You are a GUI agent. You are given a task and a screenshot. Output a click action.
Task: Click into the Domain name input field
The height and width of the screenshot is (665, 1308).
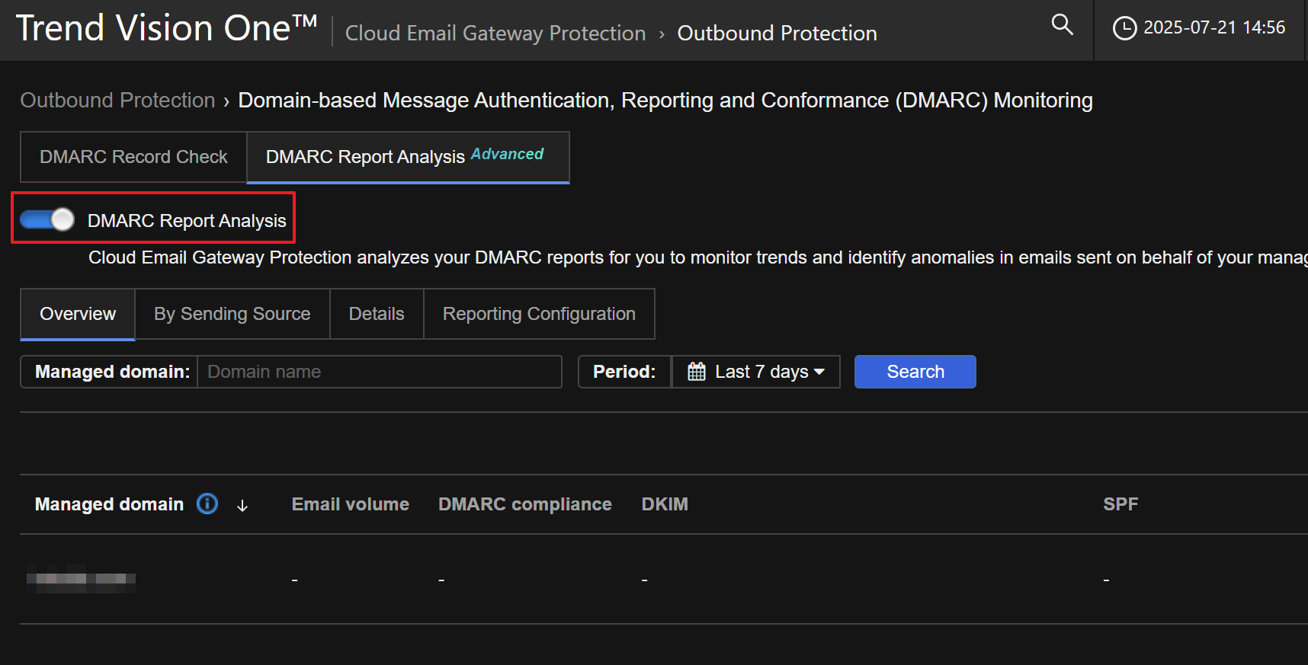point(379,372)
